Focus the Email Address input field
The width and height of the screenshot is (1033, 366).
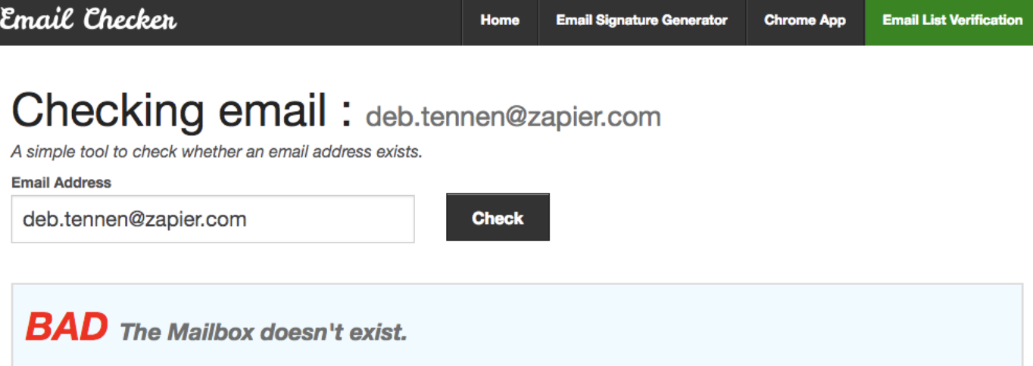(212, 219)
